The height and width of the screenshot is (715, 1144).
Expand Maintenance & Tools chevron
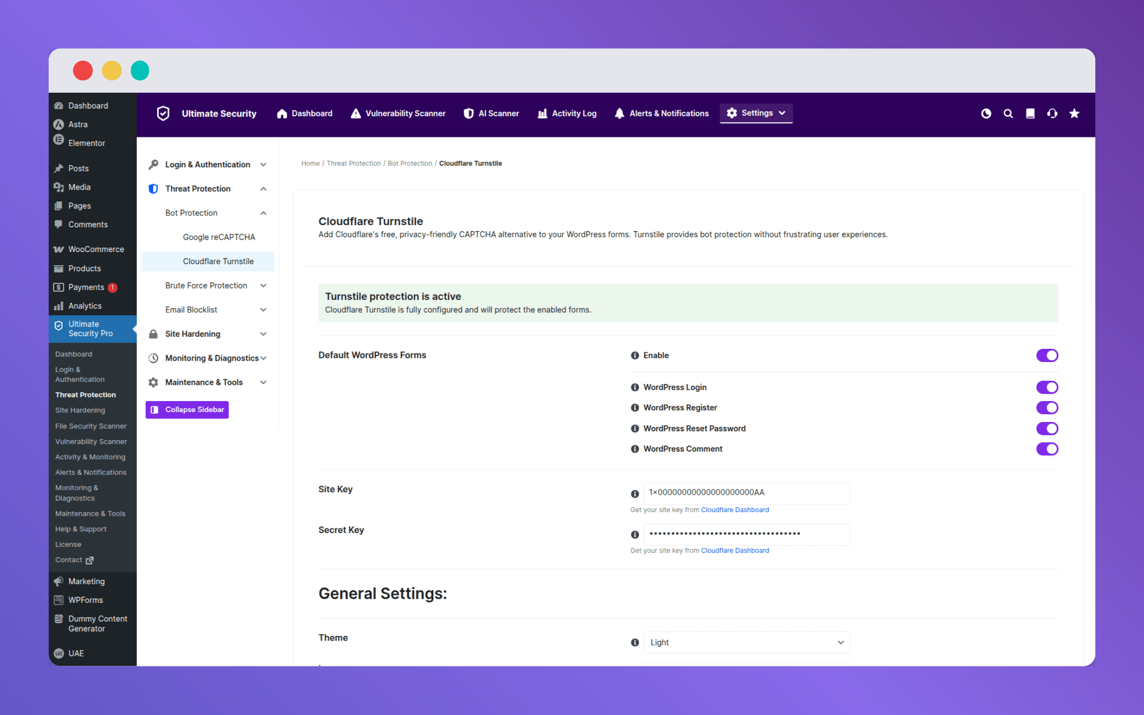[x=263, y=382]
